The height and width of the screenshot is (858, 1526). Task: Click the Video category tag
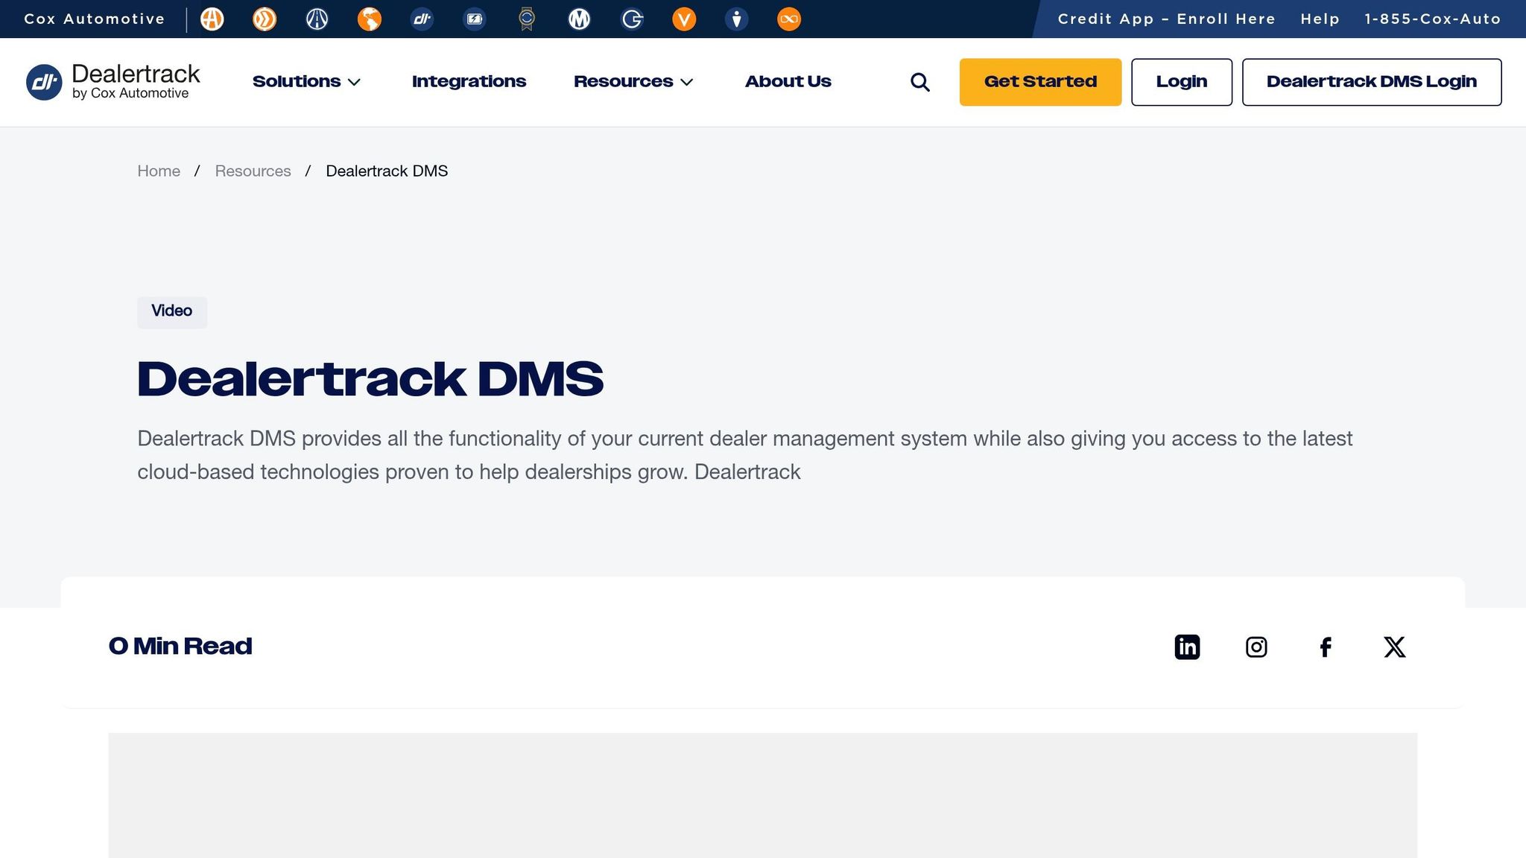pyautogui.click(x=172, y=312)
